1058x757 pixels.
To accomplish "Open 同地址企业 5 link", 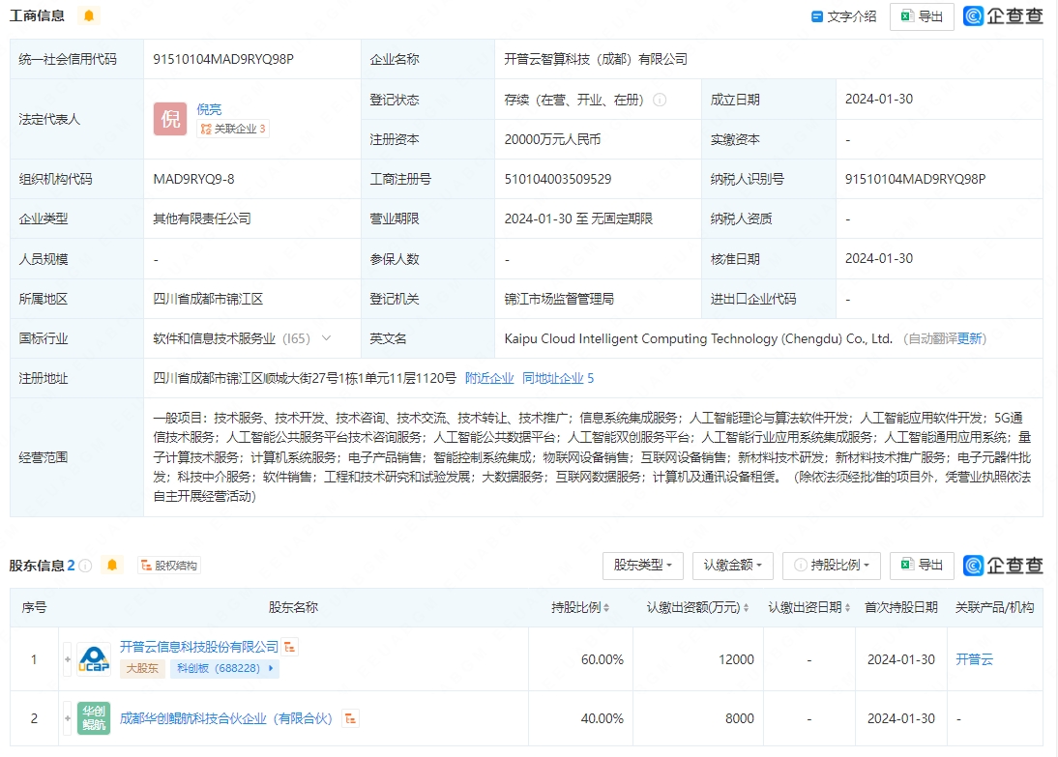I will 558,378.
